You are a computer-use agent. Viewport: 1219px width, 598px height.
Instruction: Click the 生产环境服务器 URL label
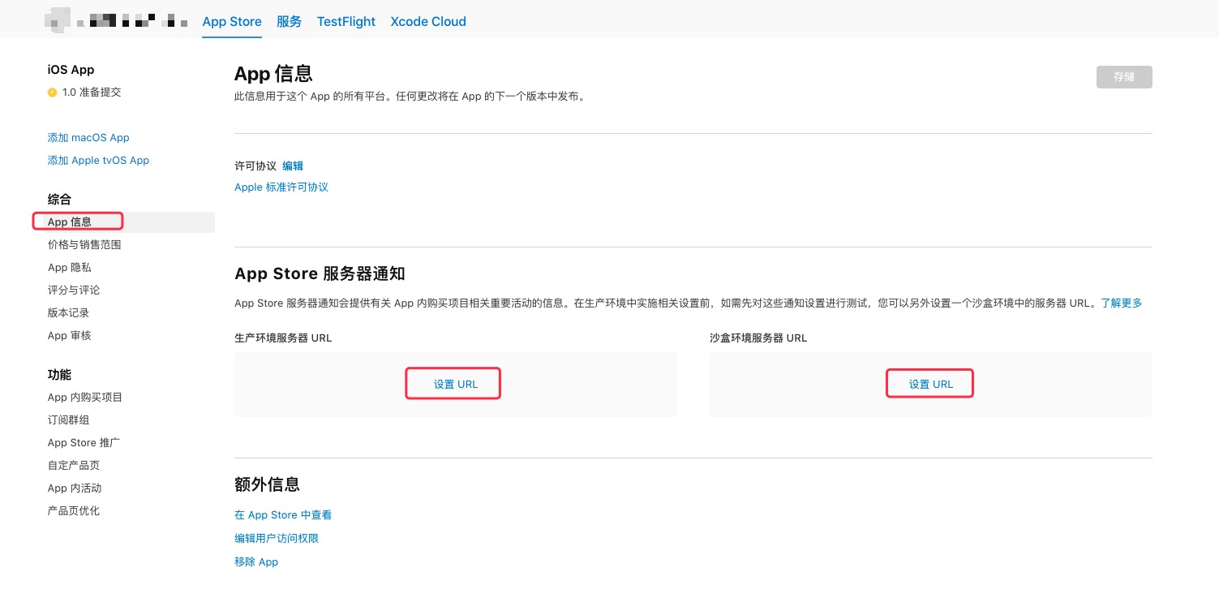pos(283,338)
